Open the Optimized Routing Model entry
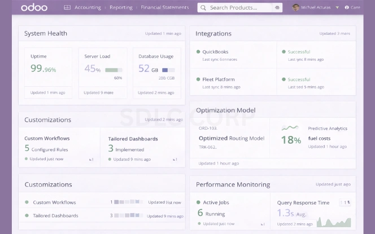 click(232, 138)
